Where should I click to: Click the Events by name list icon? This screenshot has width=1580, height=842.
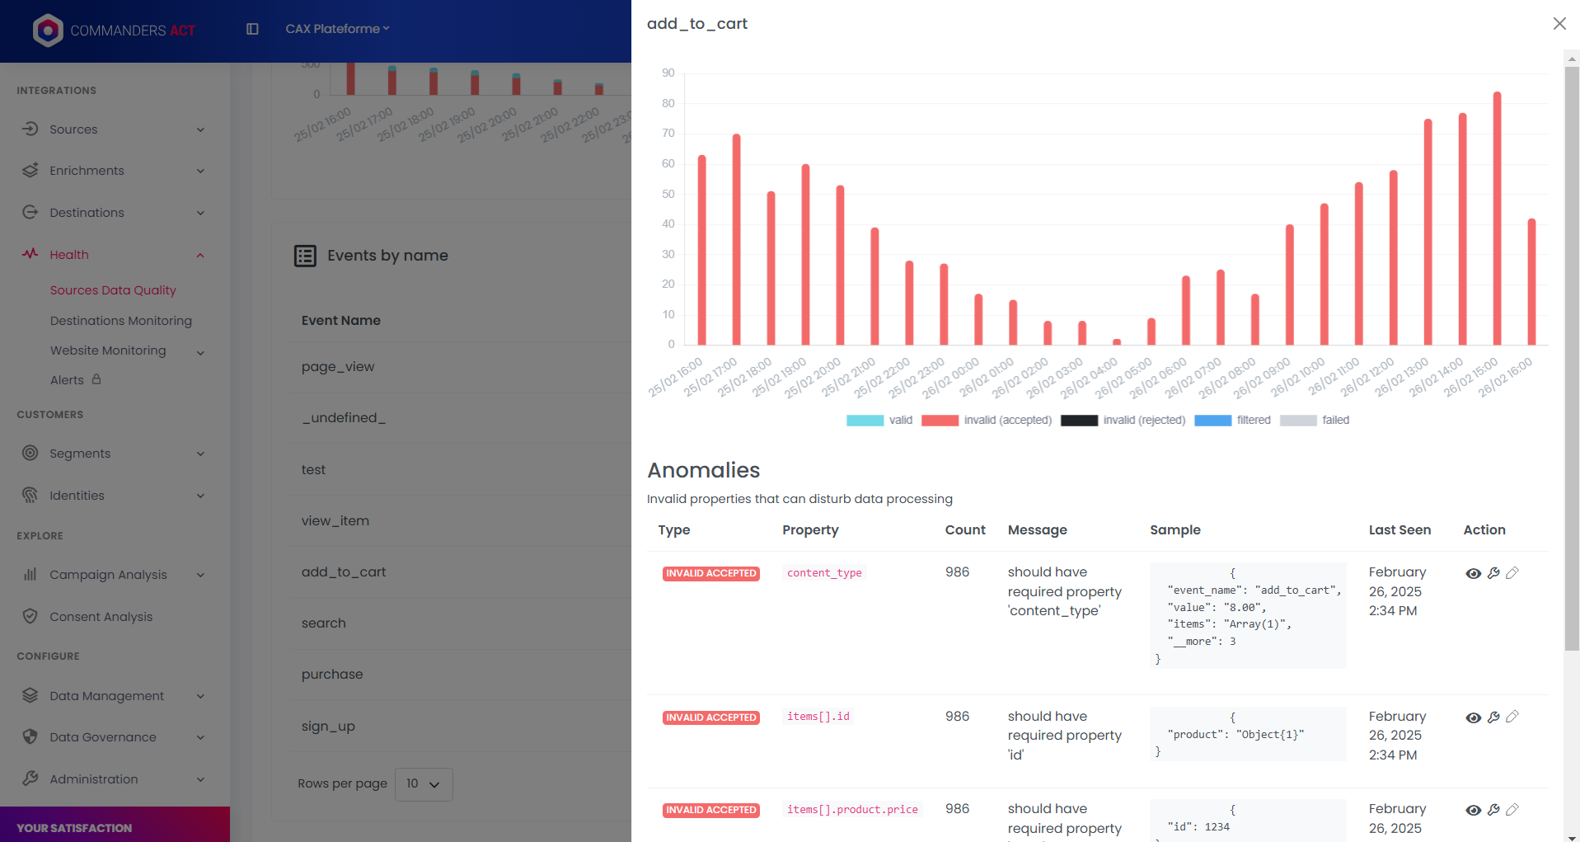pos(305,256)
